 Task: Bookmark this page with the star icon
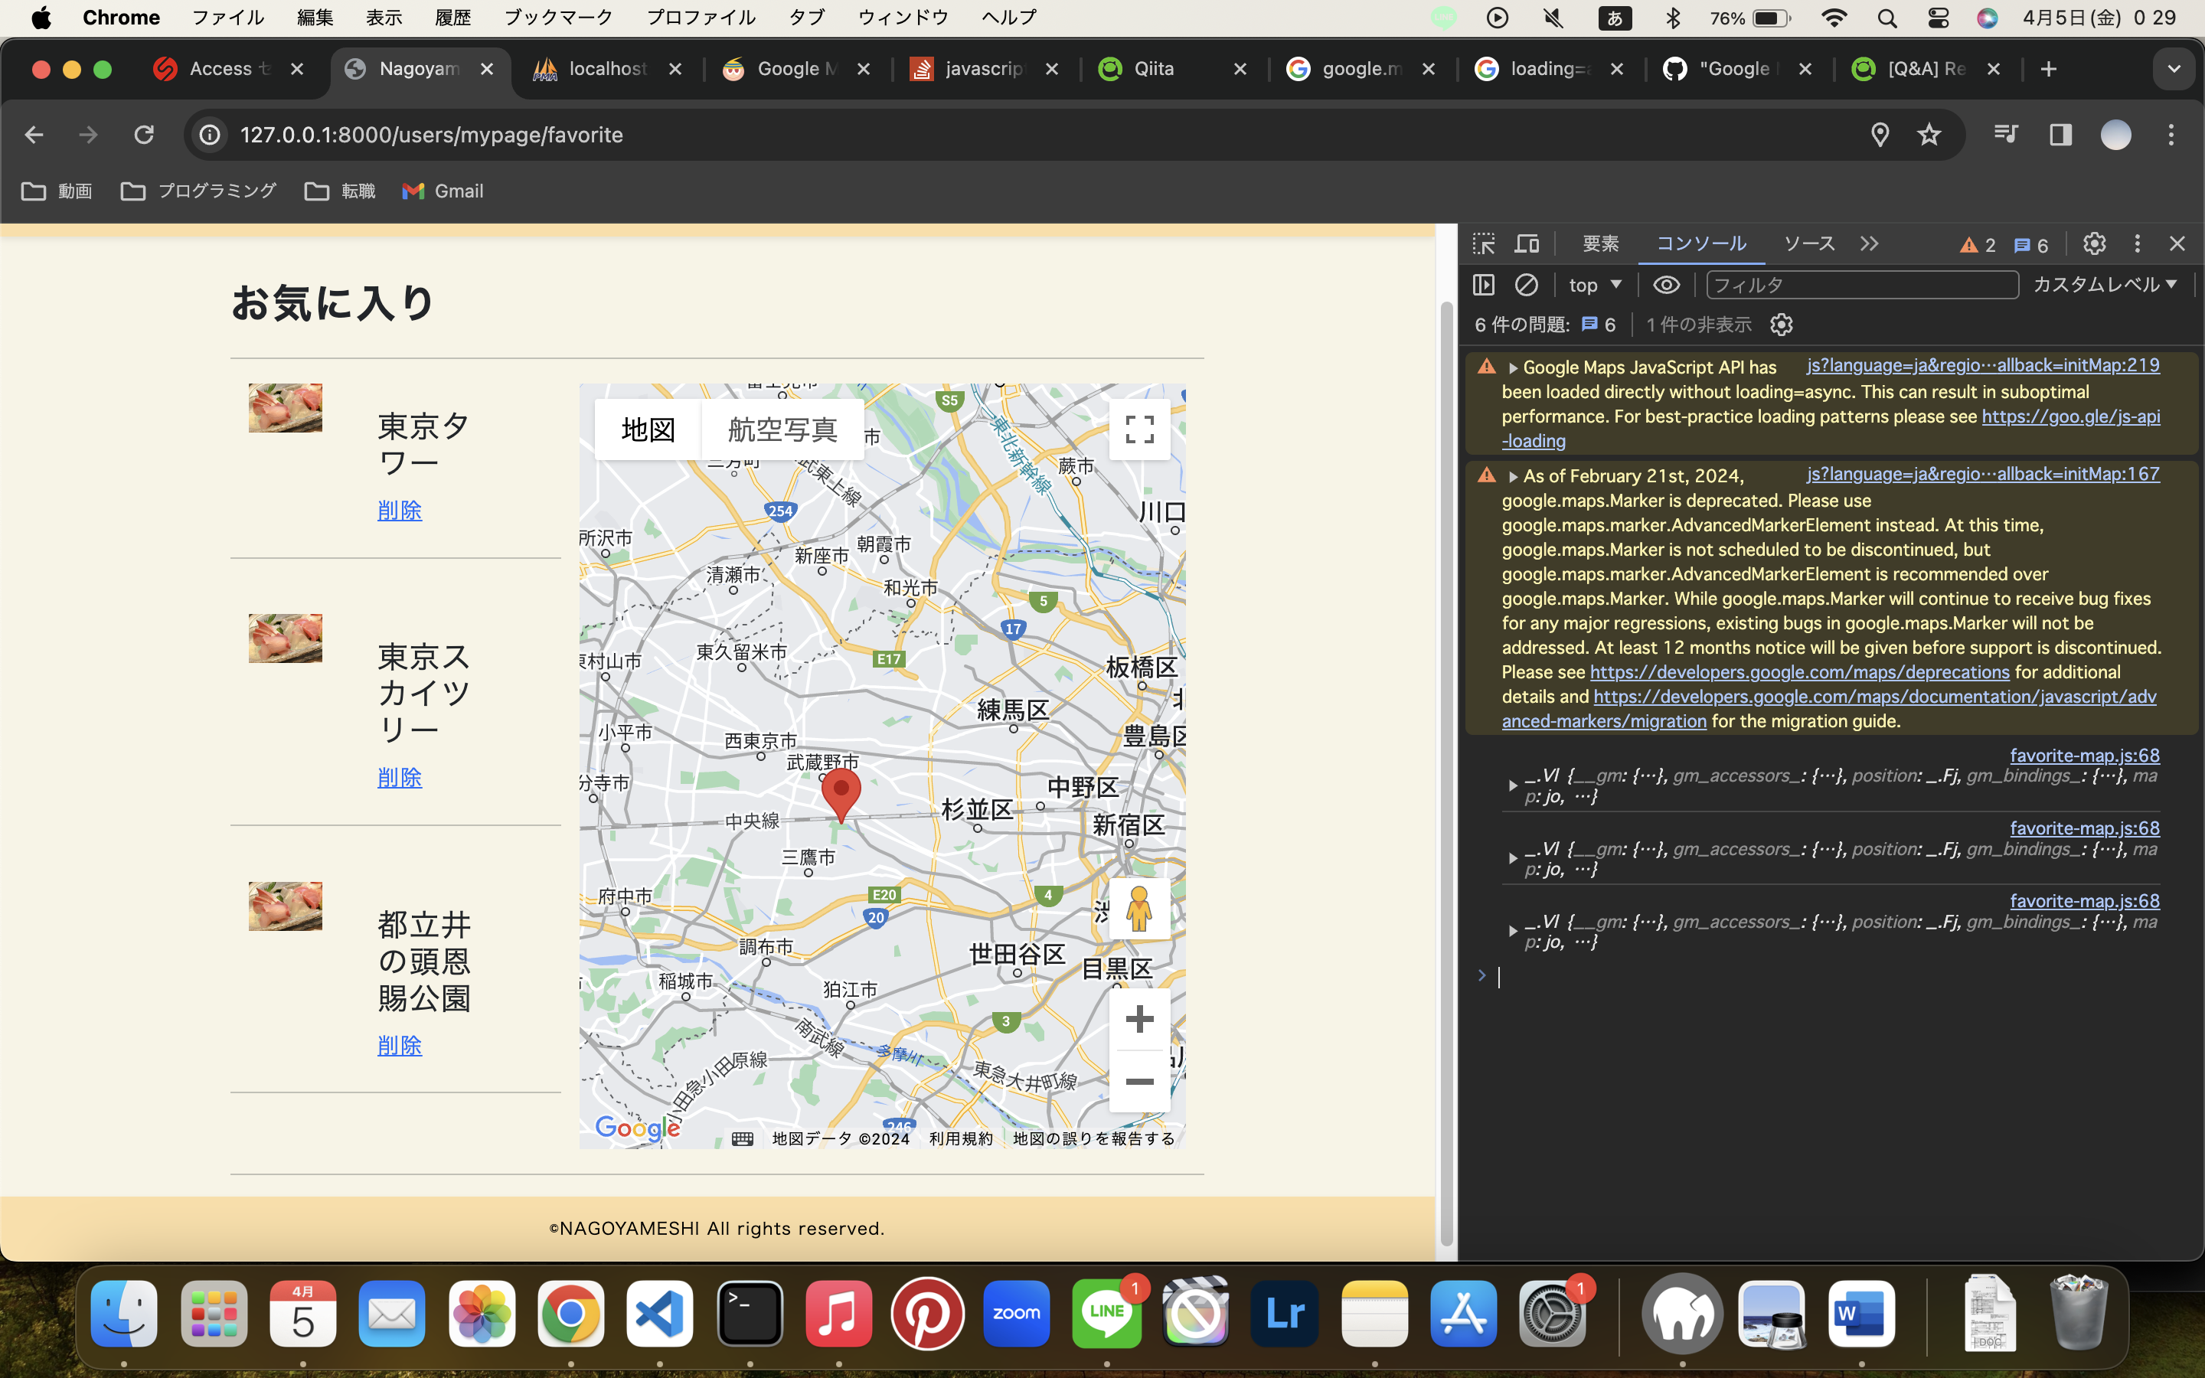pyautogui.click(x=1929, y=135)
